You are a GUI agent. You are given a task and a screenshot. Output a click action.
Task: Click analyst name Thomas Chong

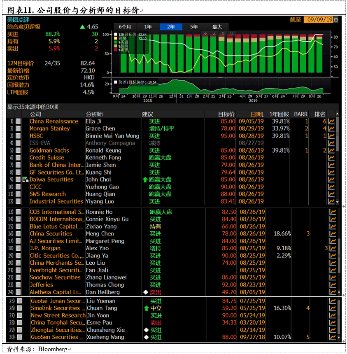point(105,285)
